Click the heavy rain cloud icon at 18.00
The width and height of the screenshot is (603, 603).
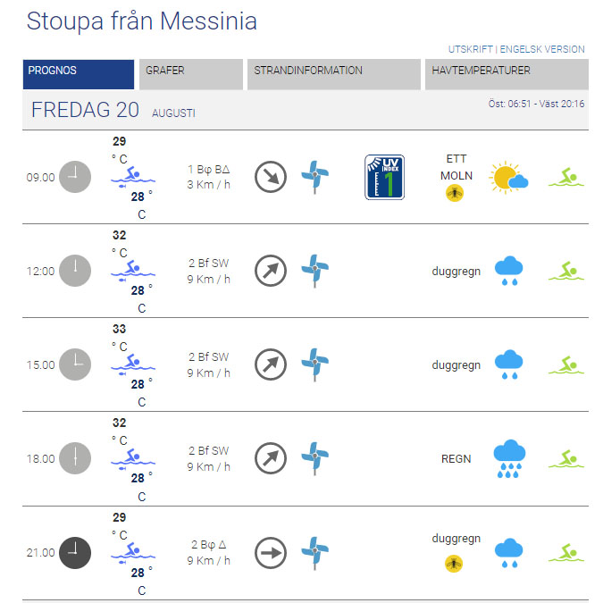point(509,458)
